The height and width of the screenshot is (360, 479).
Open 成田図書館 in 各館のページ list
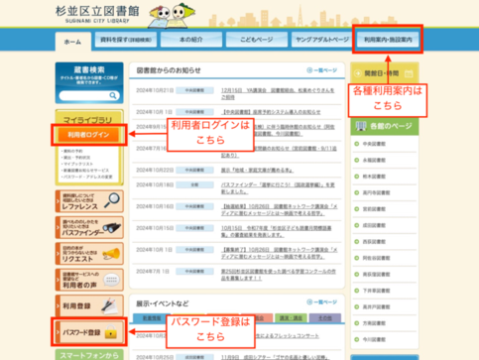374,225
